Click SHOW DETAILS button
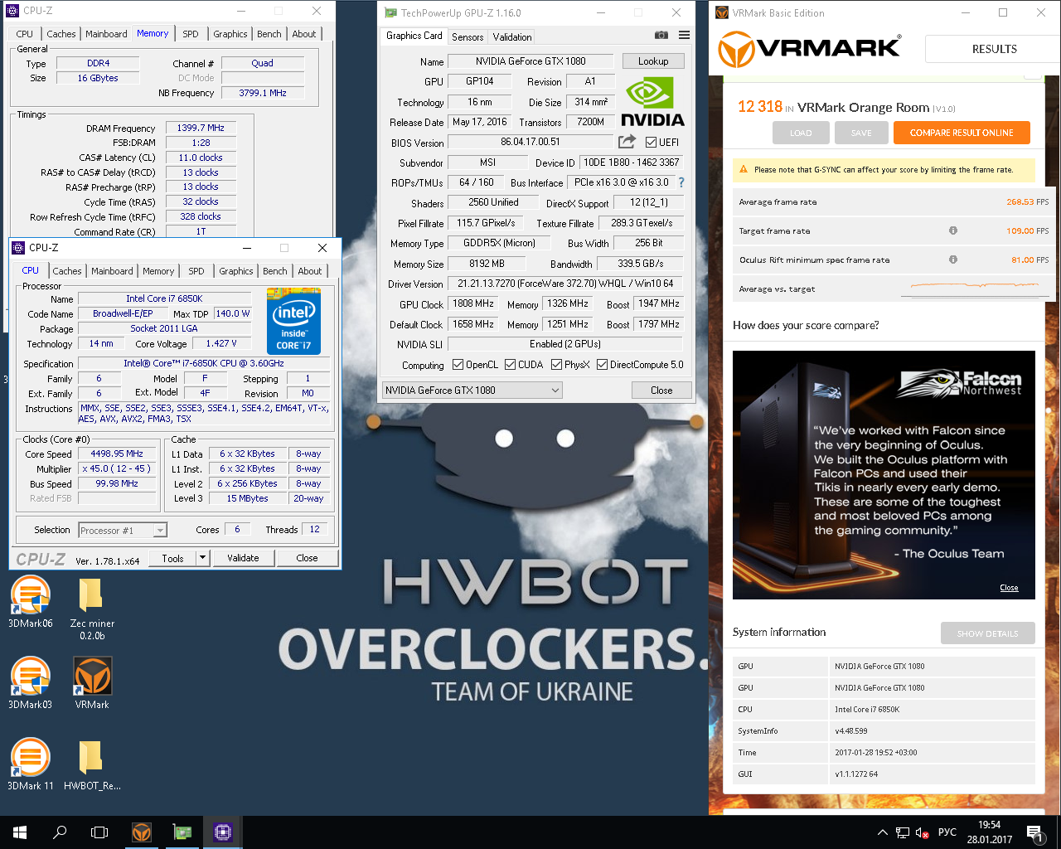The height and width of the screenshot is (849, 1061). point(987,633)
